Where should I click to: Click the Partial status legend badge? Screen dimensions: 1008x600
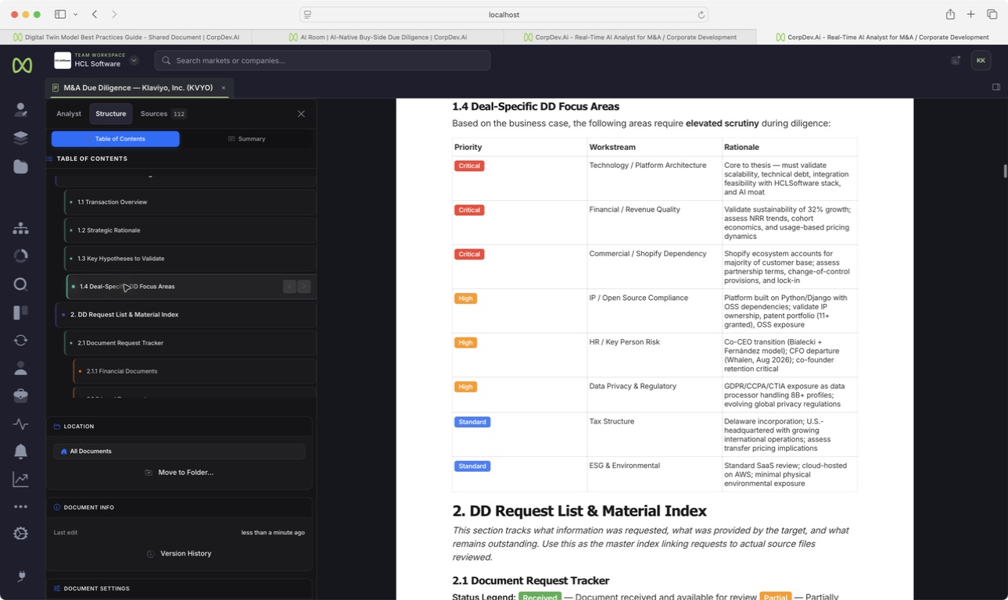[x=775, y=597]
